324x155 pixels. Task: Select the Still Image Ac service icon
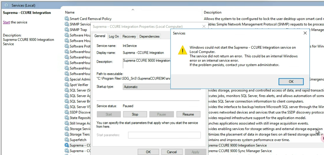pyautogui.click(x=67, y=123)
